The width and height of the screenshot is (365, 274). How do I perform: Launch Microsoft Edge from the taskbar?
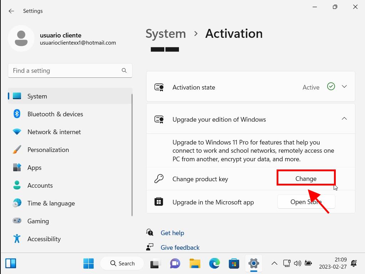(214, 264)
